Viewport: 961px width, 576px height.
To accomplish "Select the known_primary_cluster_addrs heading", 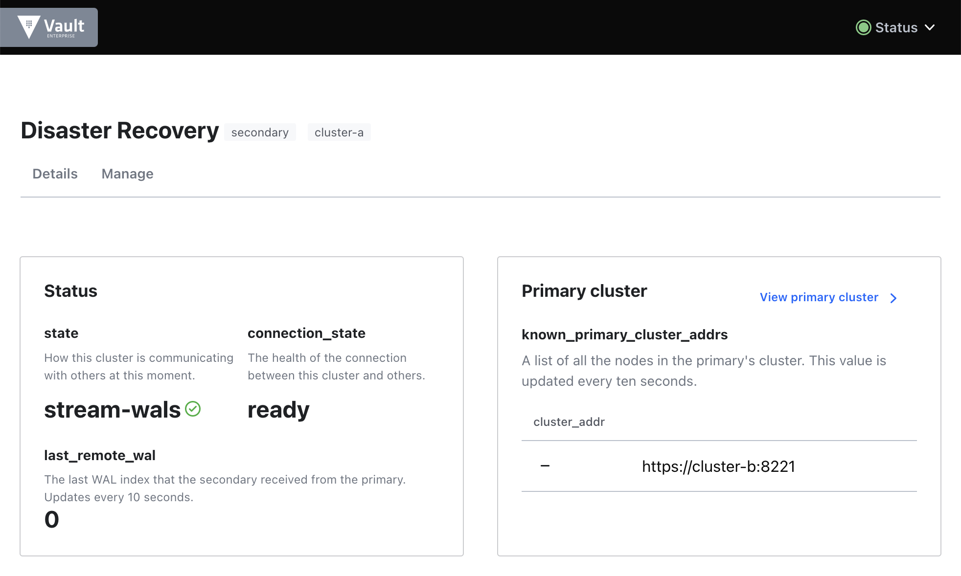I will click(624, 334).
